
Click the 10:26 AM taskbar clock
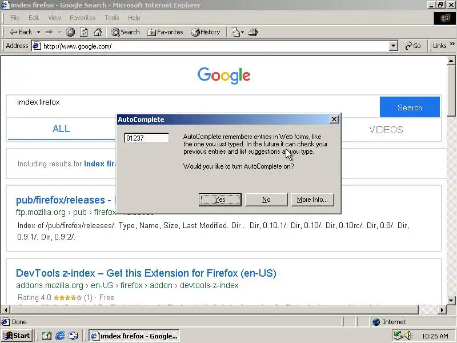[435, 336]
